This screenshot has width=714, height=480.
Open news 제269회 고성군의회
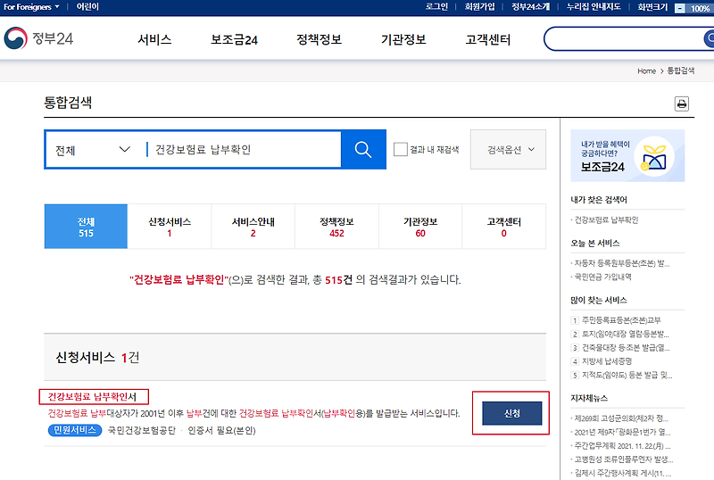click(621, 418)
